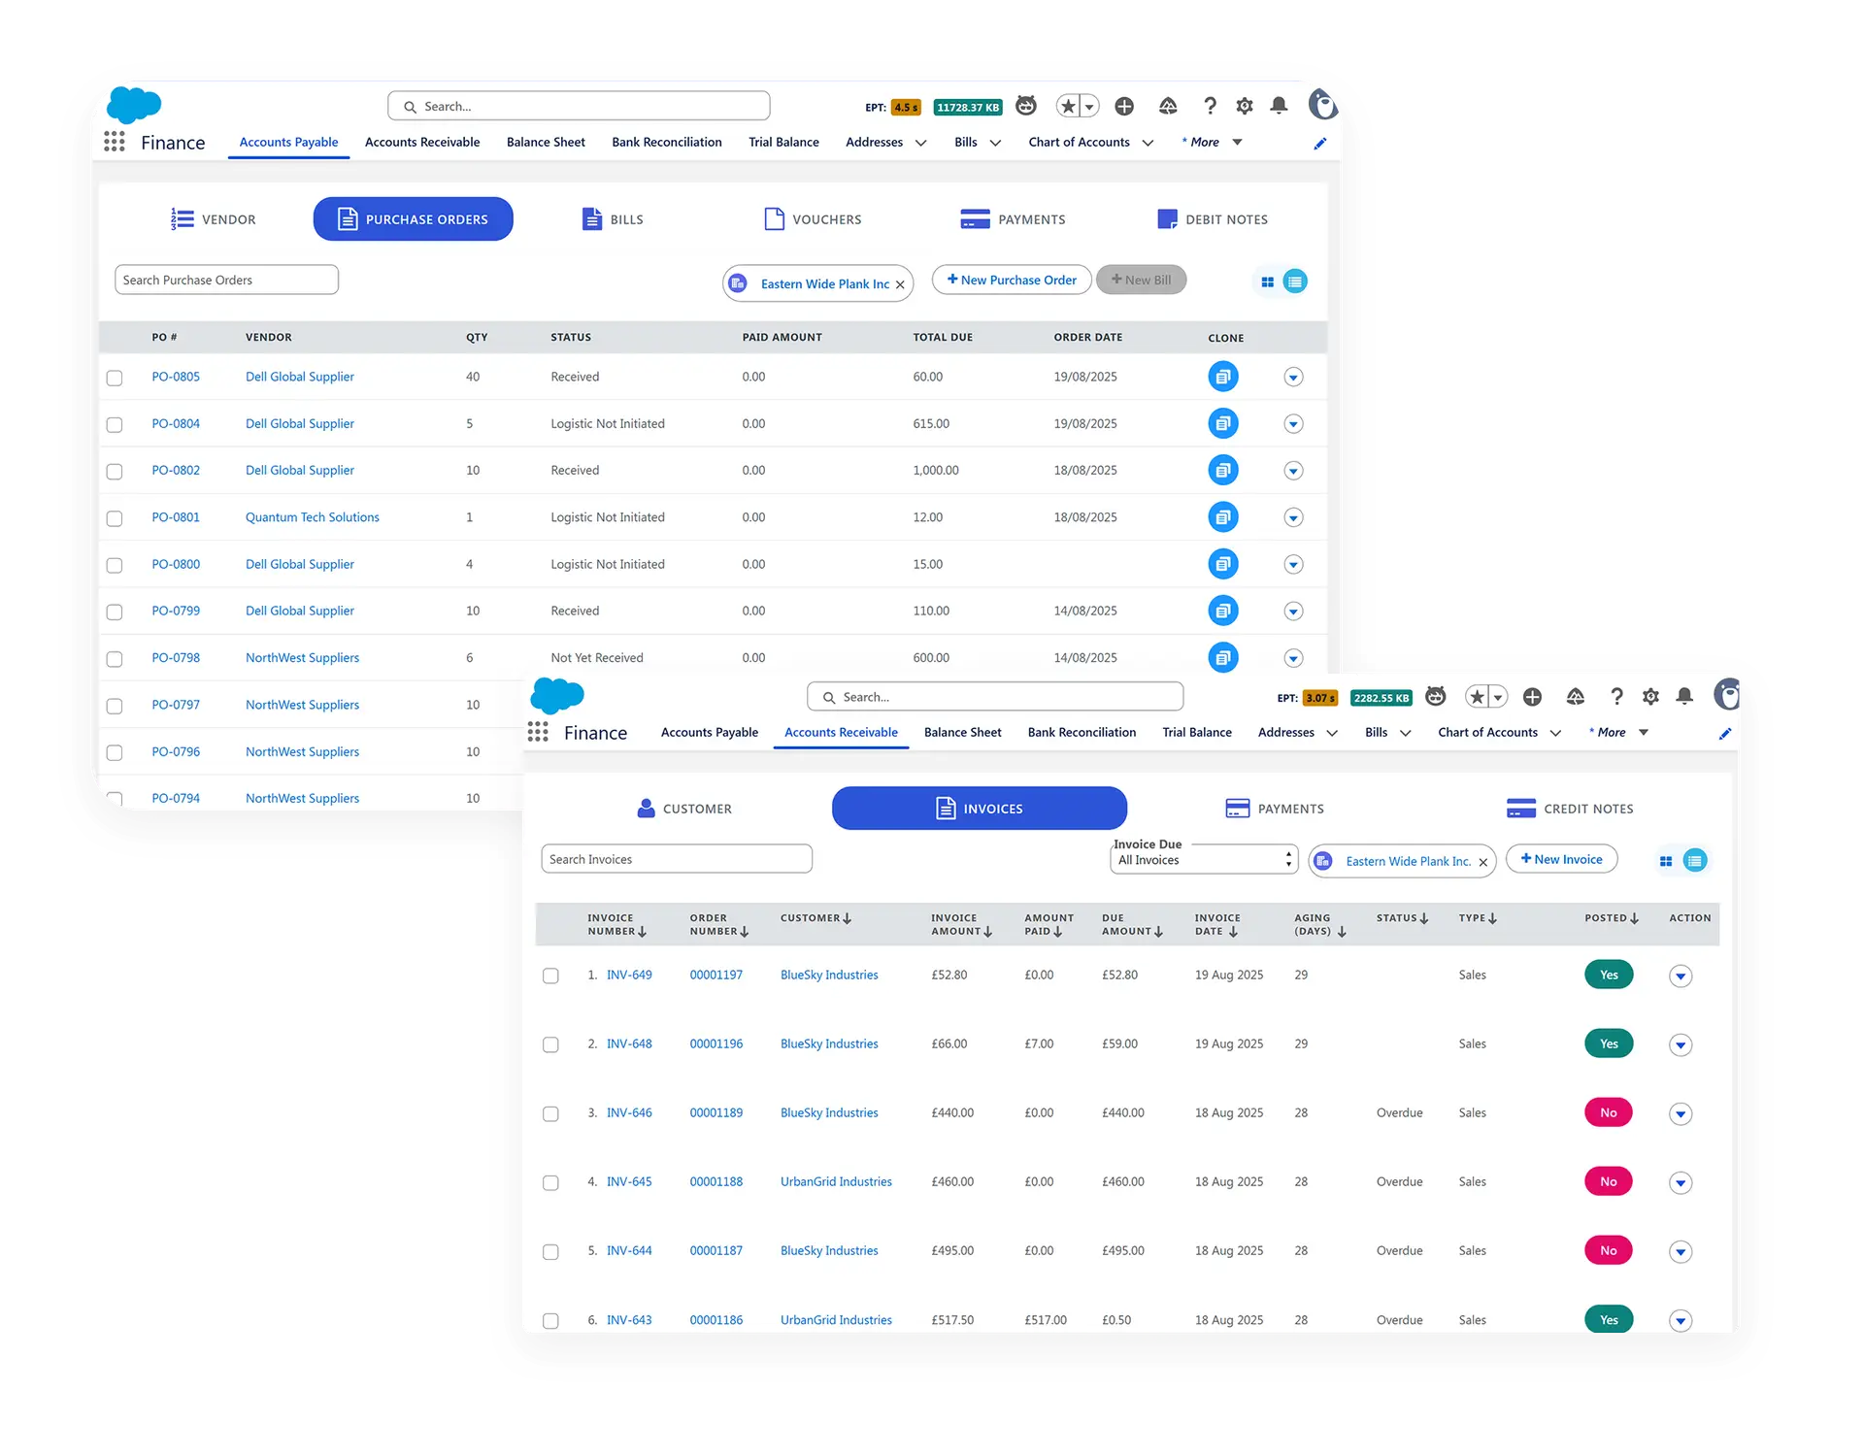1864x1456 pixels.
Task: Open setup gear in Accounts Payable window
Action: tap(1245, 106)
